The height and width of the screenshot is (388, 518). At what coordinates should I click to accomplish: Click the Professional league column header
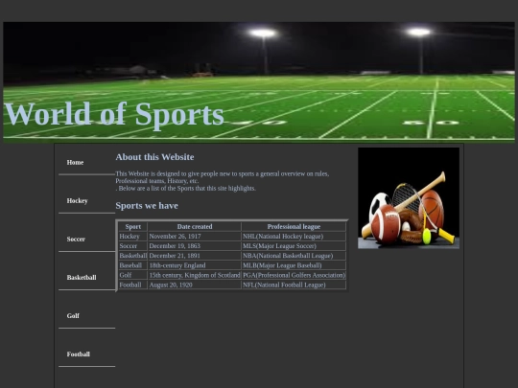(294, 227)
